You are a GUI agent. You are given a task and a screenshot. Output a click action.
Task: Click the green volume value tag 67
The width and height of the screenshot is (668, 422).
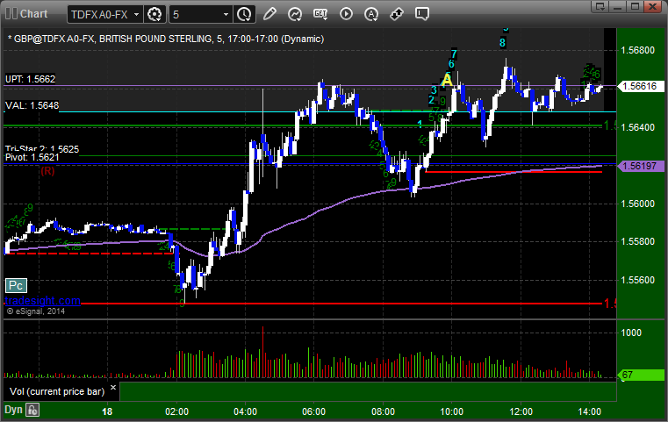[641, 375]
